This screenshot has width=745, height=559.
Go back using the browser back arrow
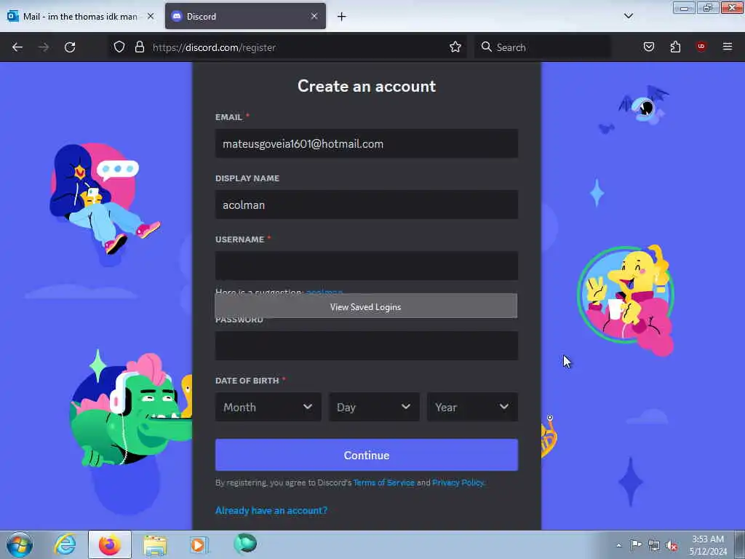click(x=17, y=47)
